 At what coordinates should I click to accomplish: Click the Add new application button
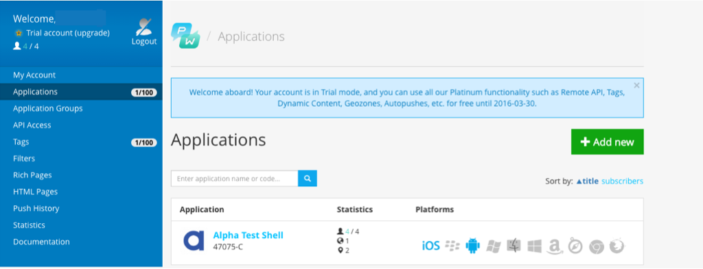point(607,142)
